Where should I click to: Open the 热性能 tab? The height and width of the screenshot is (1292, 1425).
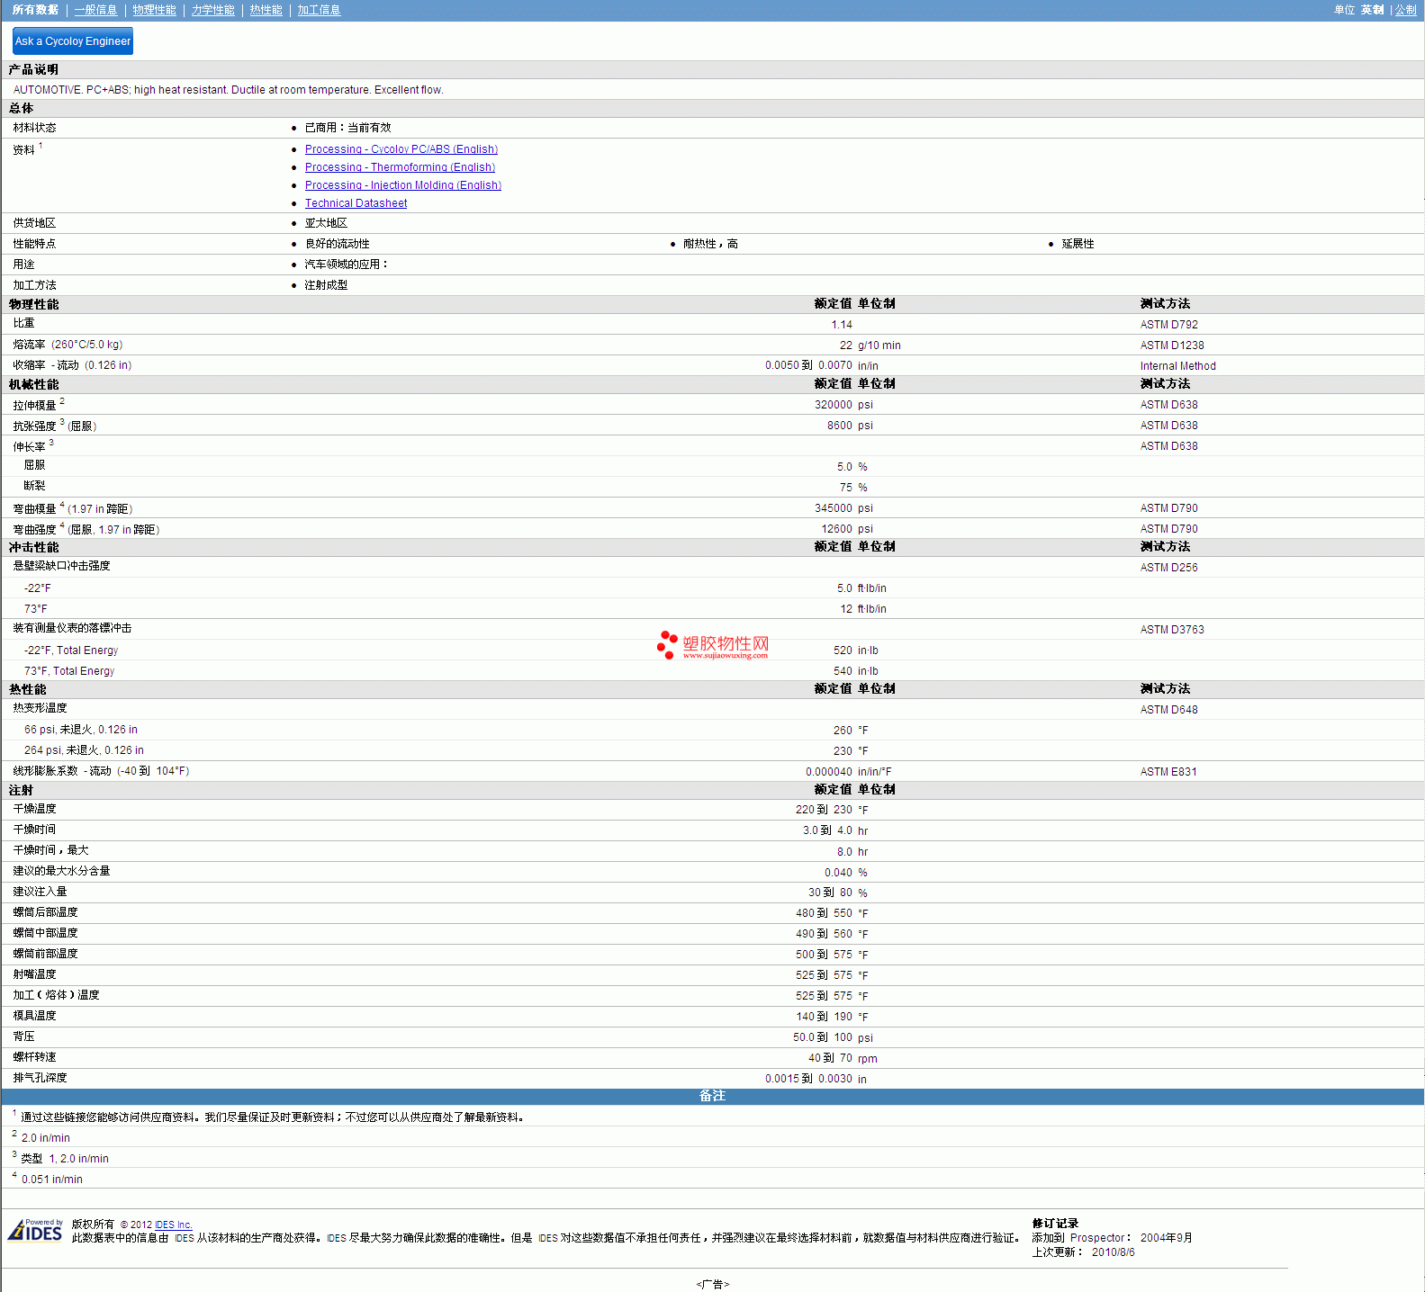tap(266, 10)
